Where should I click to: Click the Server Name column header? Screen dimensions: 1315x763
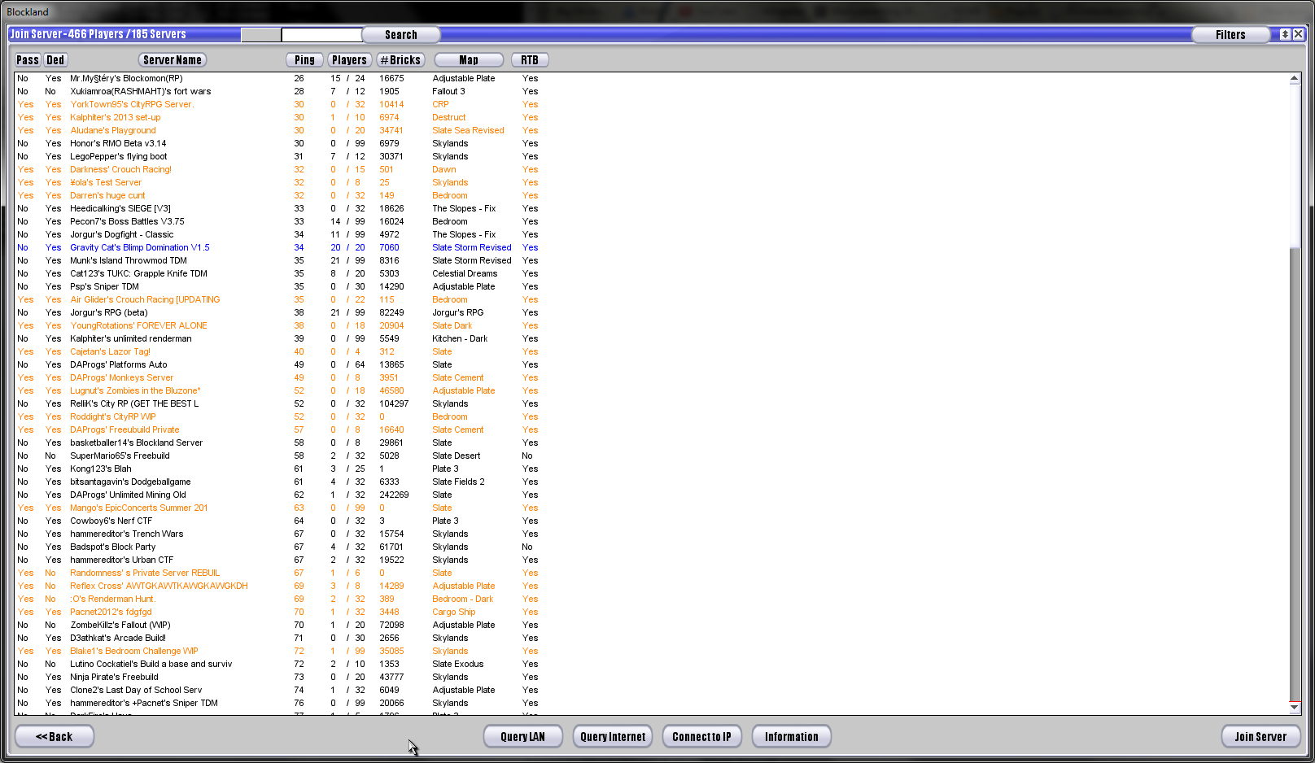point(173,60)
